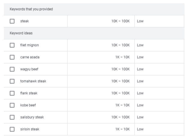Viewport: 189px width, 139px height.
Task: Tick the carne asada checkbox
Action: tap(12, 57)
